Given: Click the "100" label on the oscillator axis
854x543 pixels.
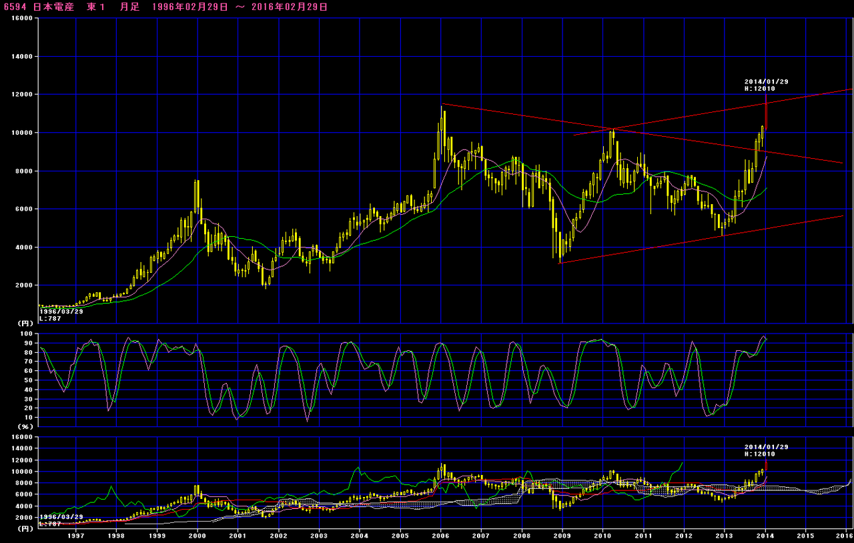Looking at the screenshot, I should pos(27,334).
